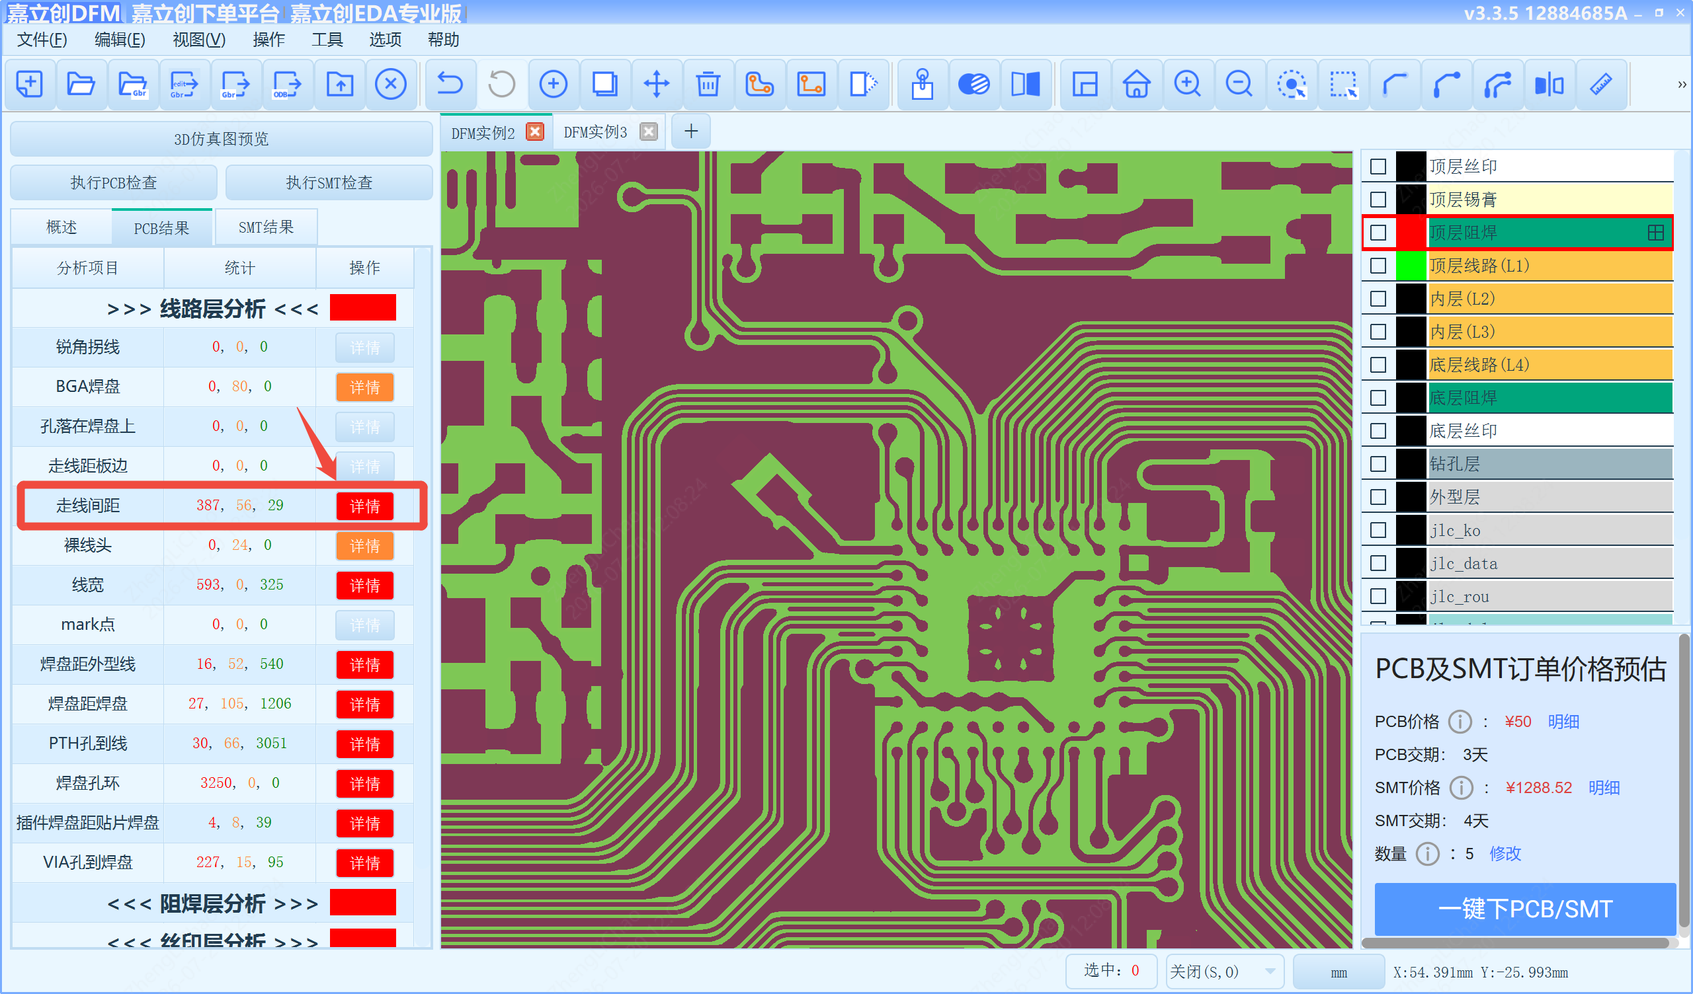Toggle the 顶层阻焊 layer checkbox
Image resolution: width=1693 pixels, height=994 pixels.
1378,233
